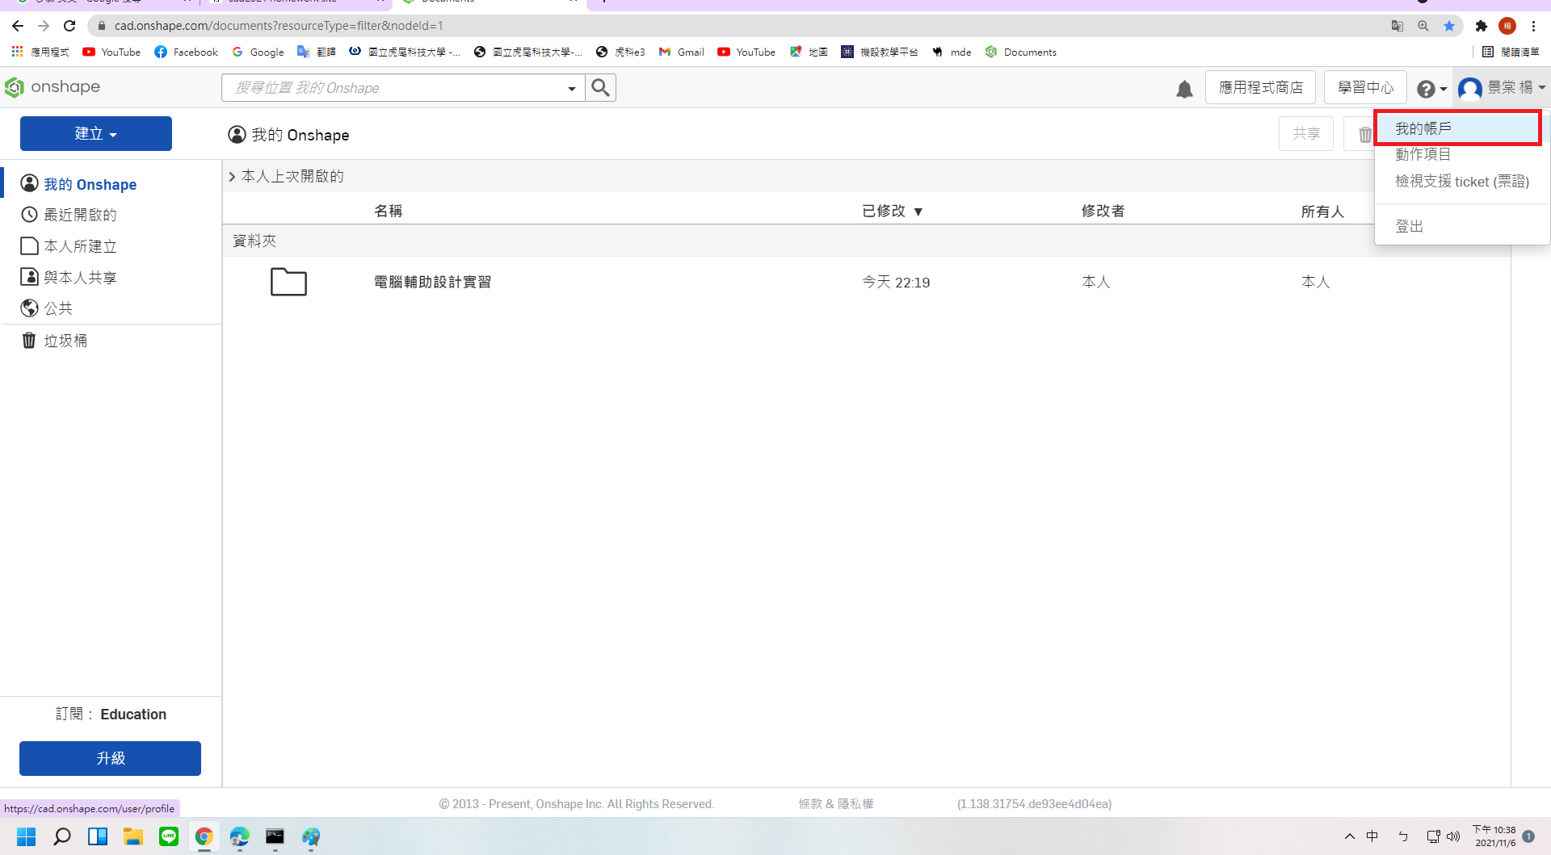This screenshot has width=1551, height=855.
Task: Open 公共 documents in sidebar
Action: 47,308
